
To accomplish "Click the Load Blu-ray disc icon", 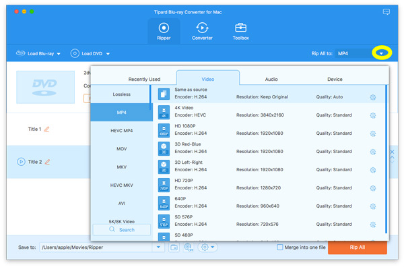I will point(20,53).
